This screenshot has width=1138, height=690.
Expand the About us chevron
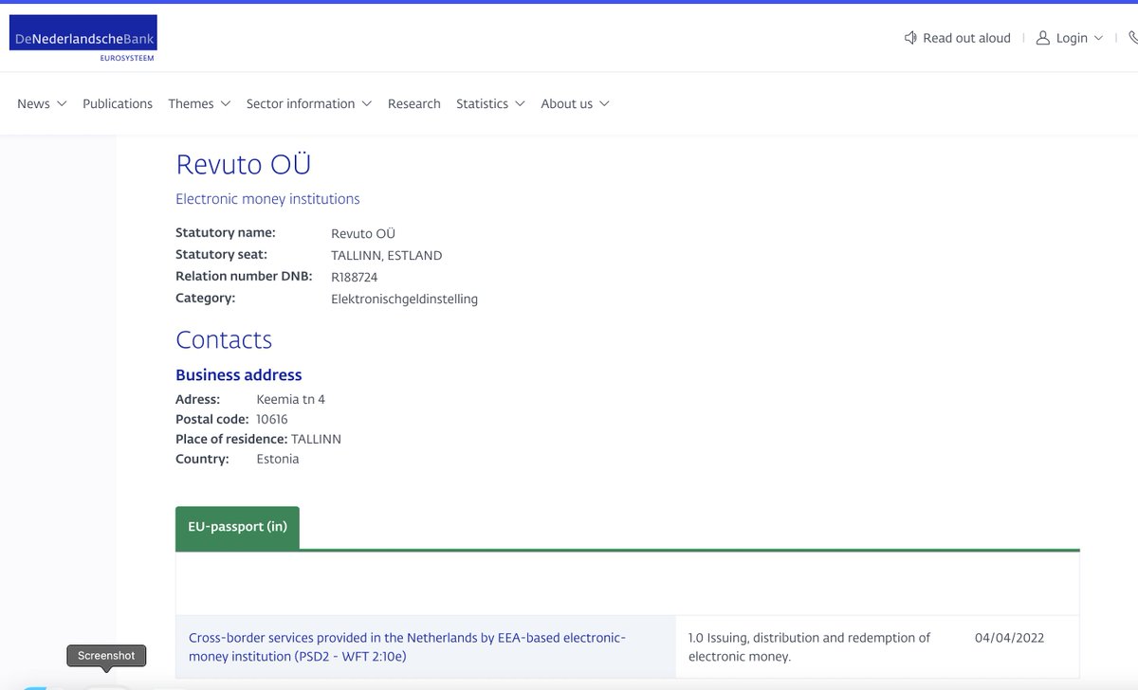(x=604, y=103)
